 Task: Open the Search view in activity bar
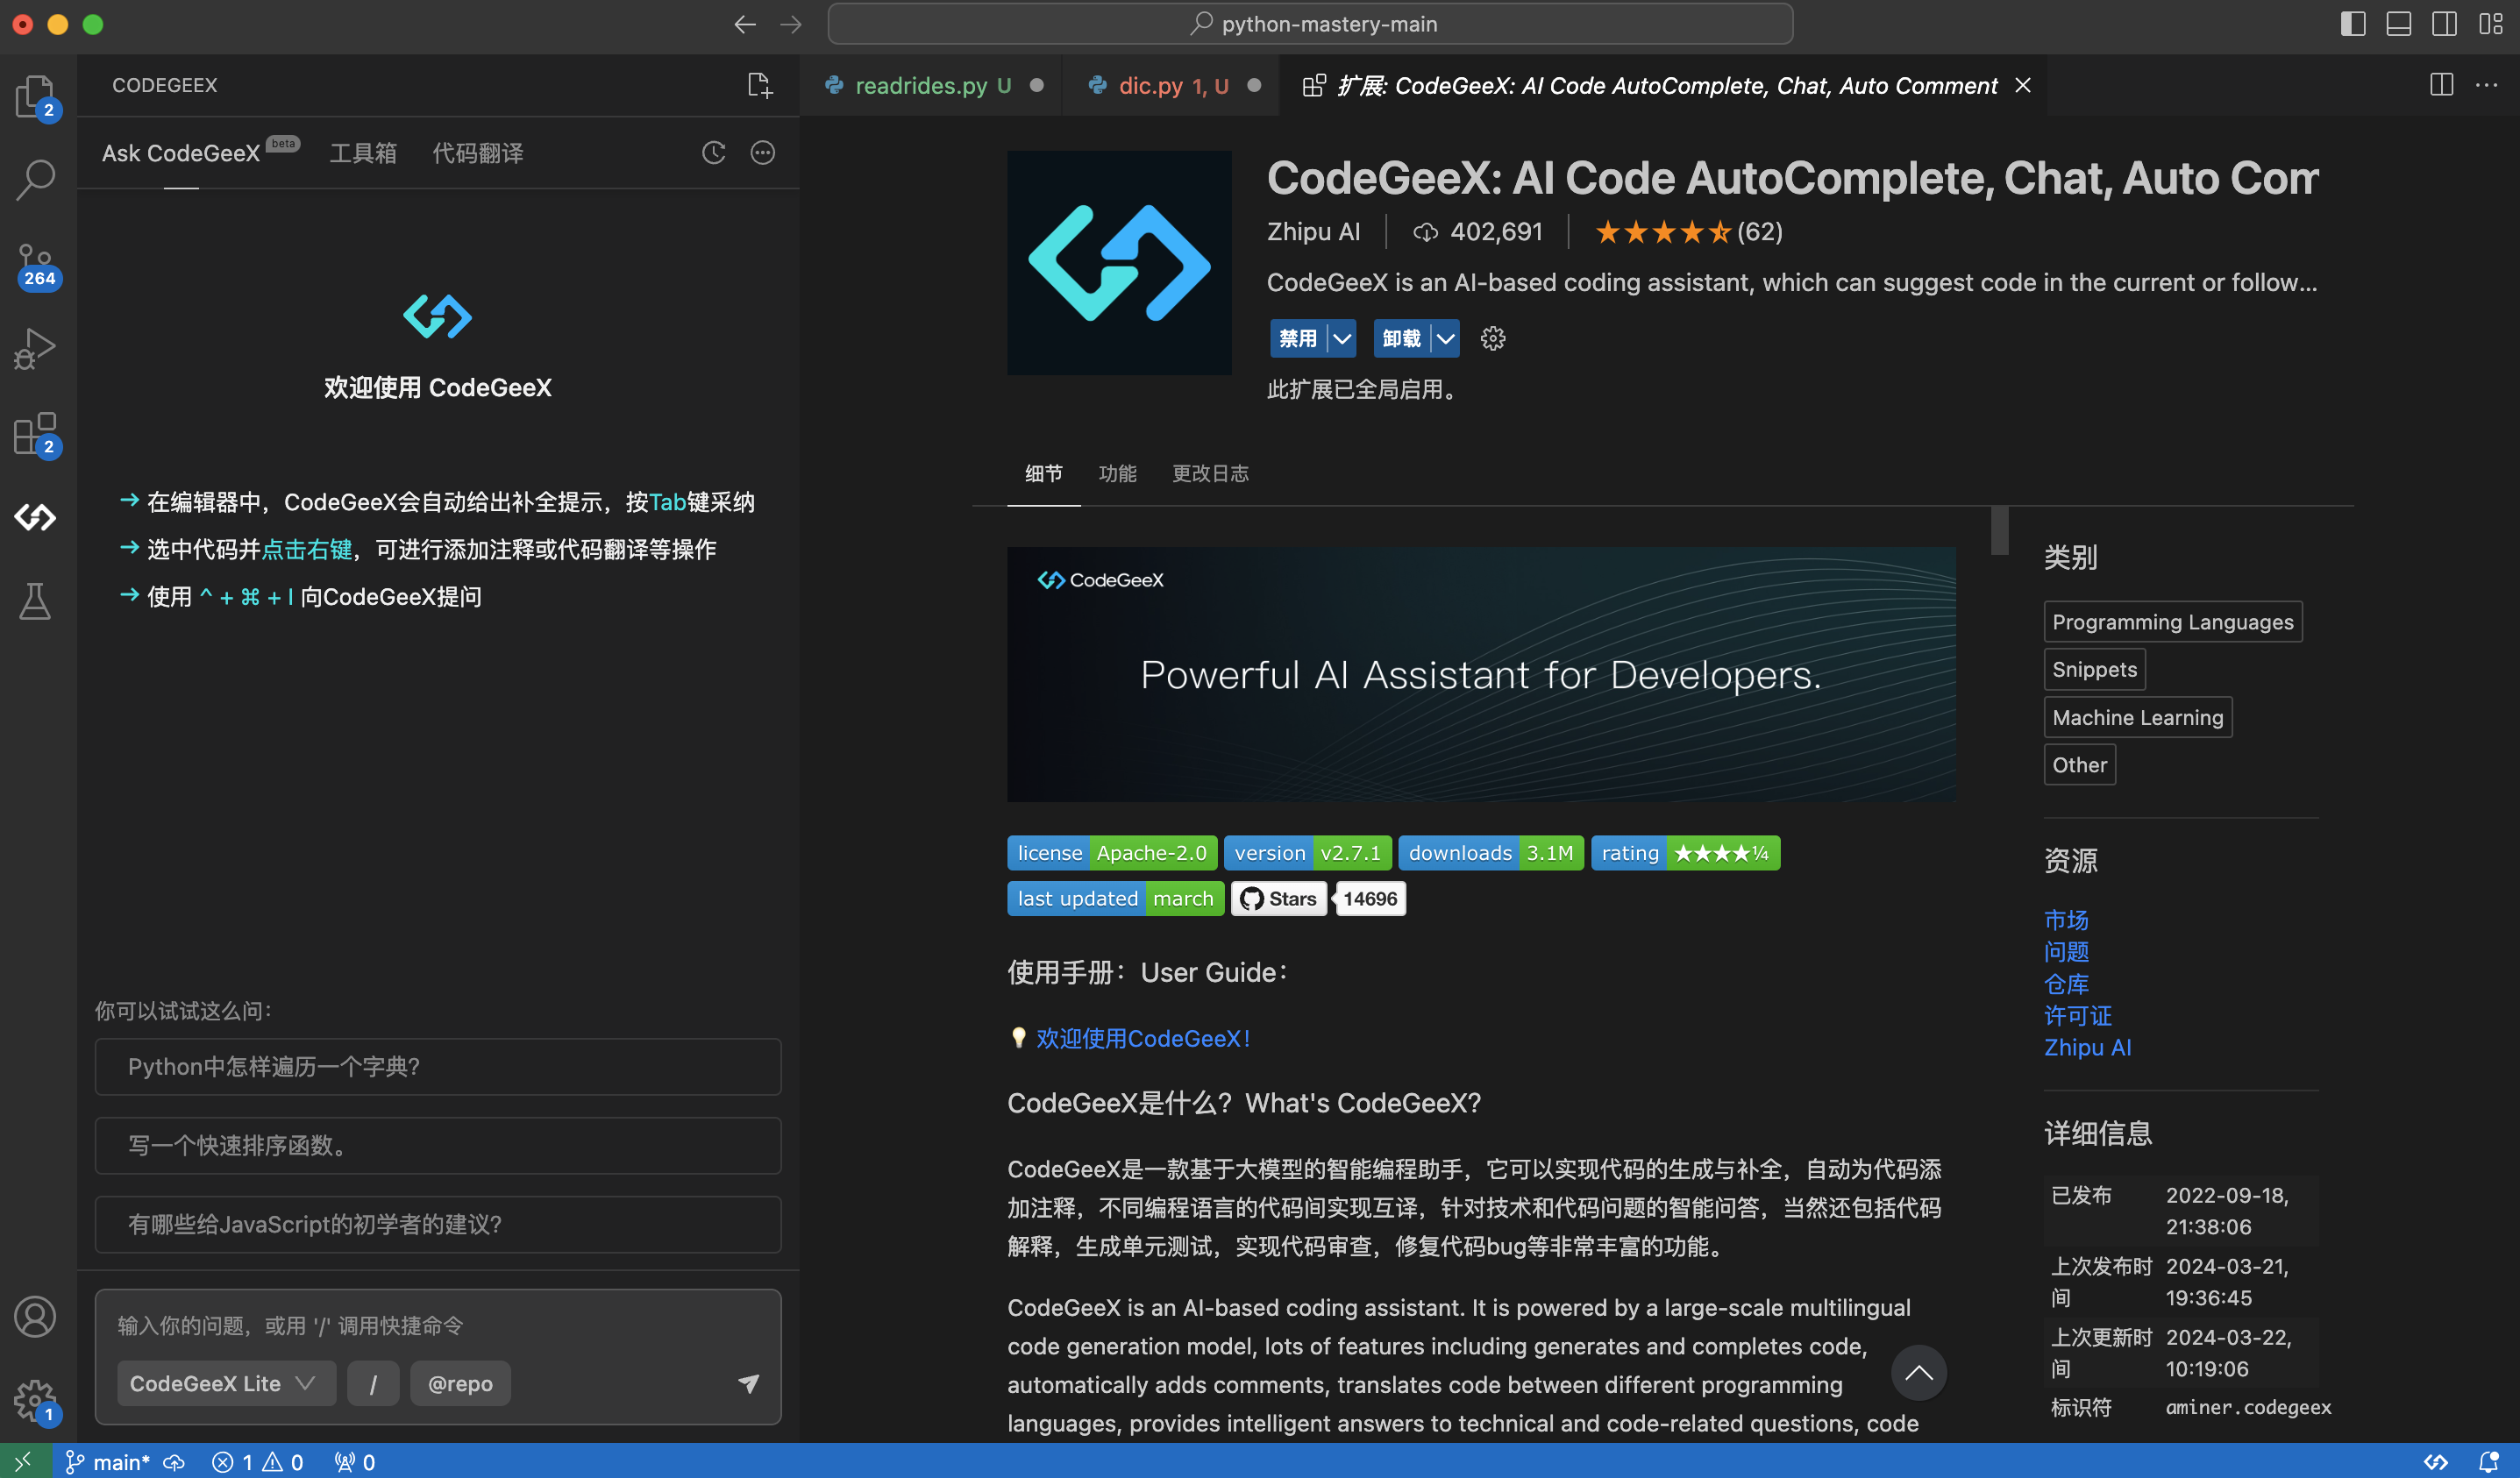point(36,180)
